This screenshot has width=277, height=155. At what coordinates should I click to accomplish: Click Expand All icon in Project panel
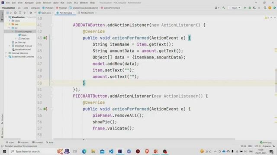pyautogui.click(x=20, y=12)
